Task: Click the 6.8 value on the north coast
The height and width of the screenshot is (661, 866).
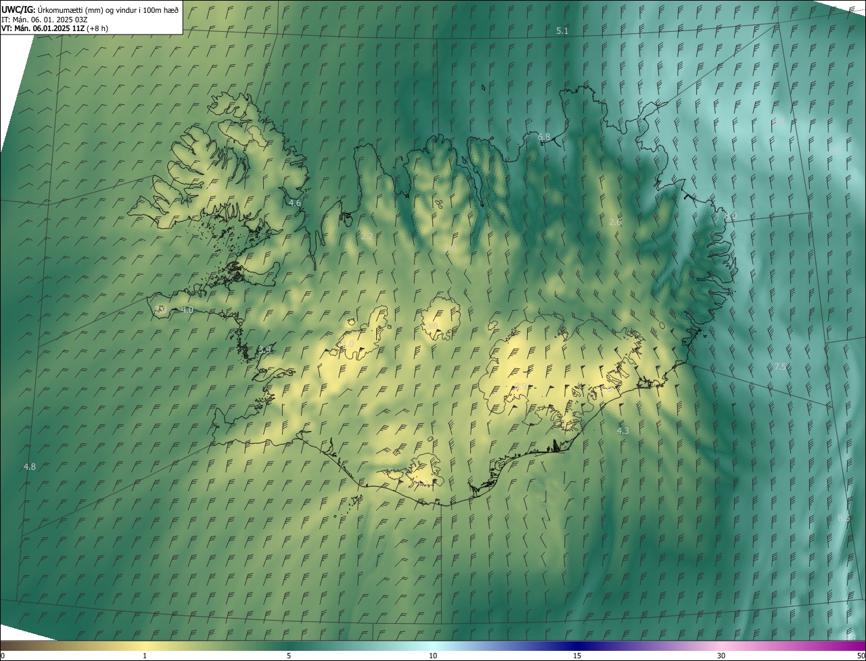Action: pyautogui.click(x=544, y=137)
